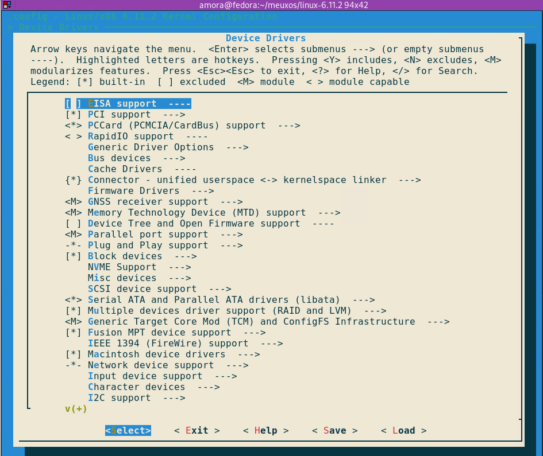Image resolution: width=543 pixels, height=456 pixels.
Task: Toggle GNSS receiver support module marker
Action: (x=74, y=202)
